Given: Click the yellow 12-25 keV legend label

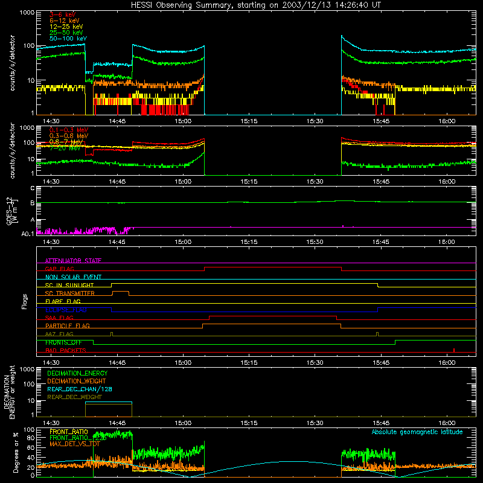Looking at the screenshot, I should click(x=66, y=27).
